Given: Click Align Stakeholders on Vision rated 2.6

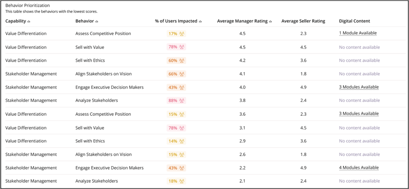Looking at the screenshot, I should [205, 154].
